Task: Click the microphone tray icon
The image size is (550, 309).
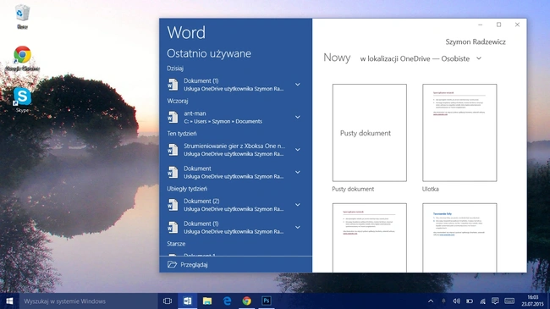Action: (443, 301)
